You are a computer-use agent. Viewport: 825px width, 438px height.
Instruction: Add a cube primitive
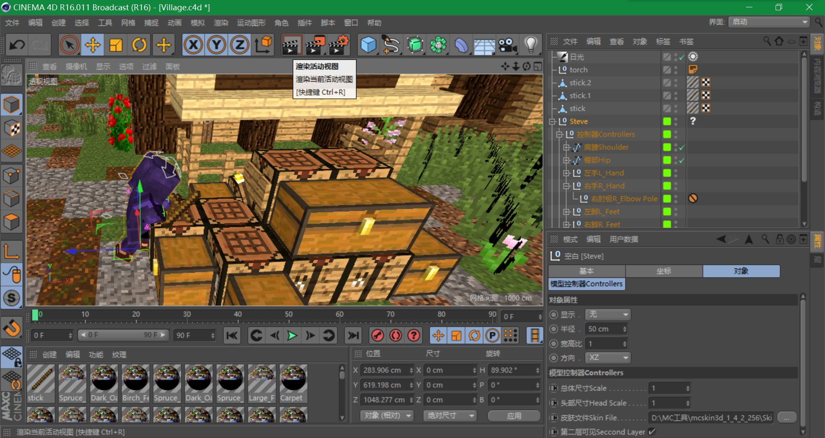(368, 45)
